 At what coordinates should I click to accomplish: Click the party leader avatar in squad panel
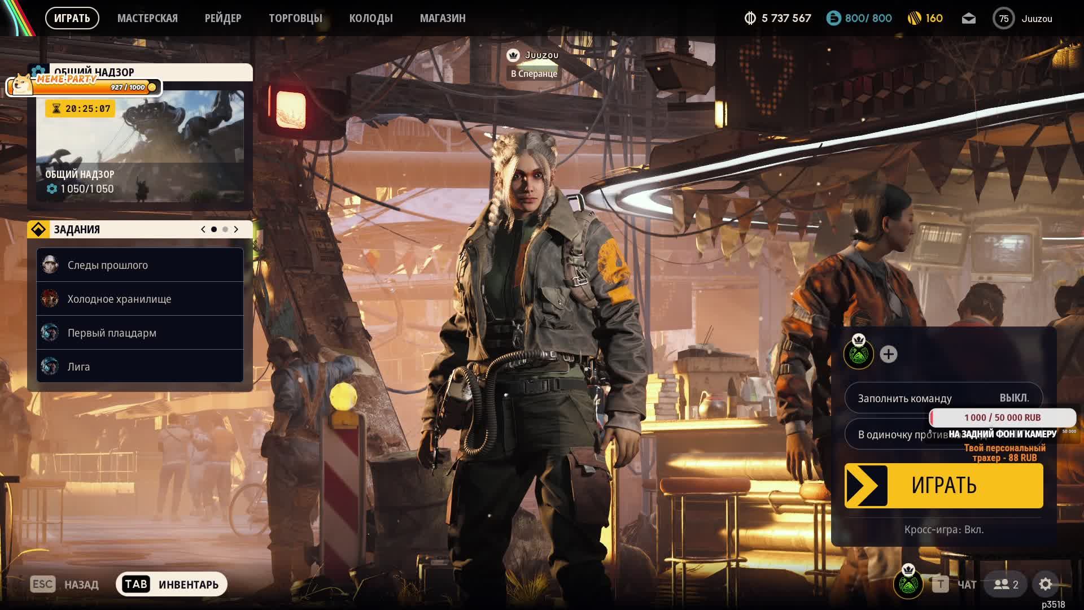pyautogui.click(x=858, y=354)
